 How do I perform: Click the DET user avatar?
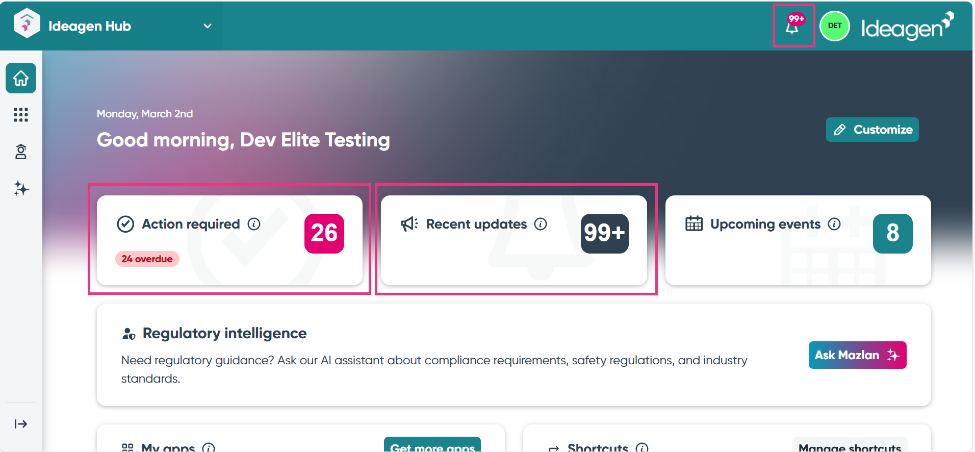click(x=834, y=26)
